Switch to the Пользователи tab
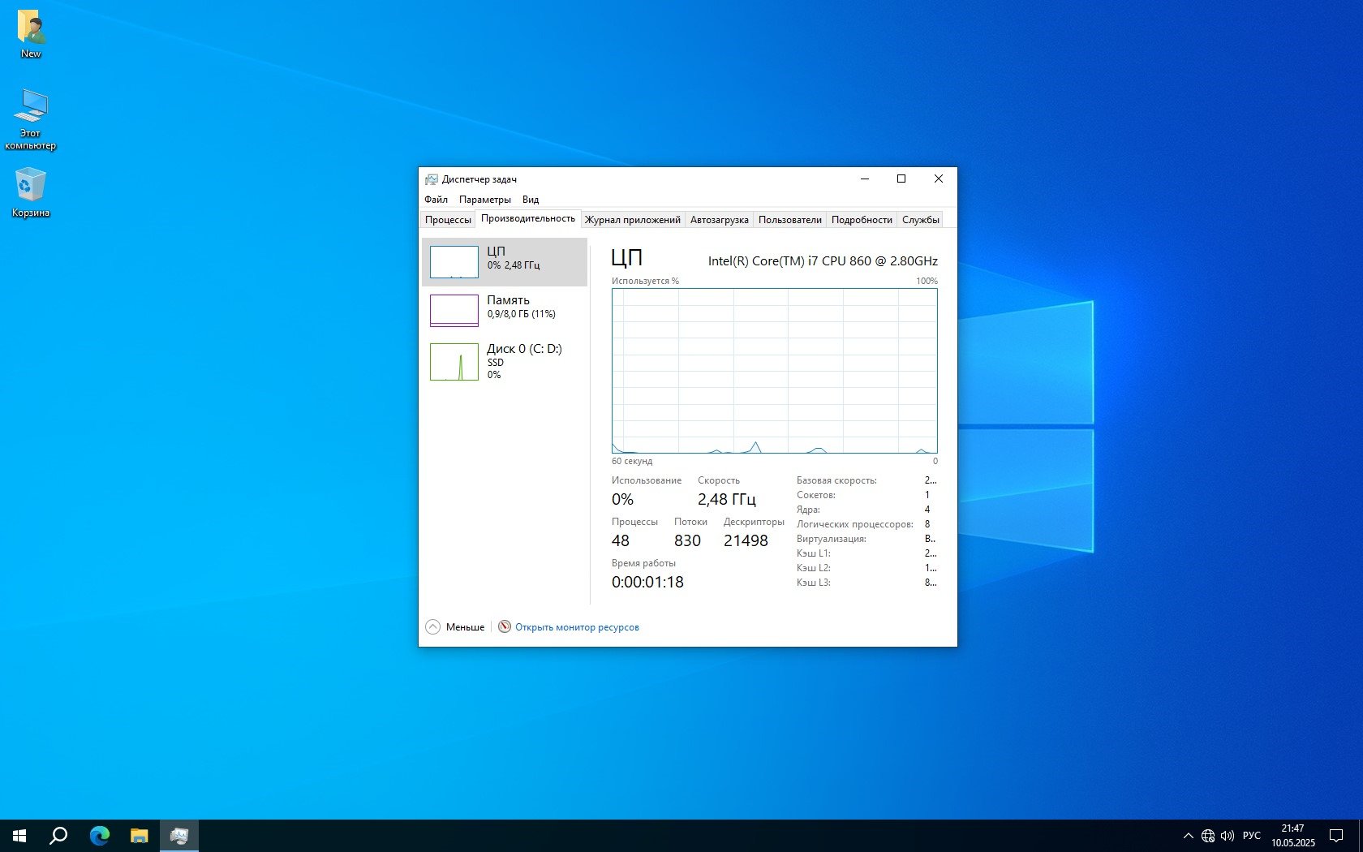The image size is (1363, 852). [789, 220]
